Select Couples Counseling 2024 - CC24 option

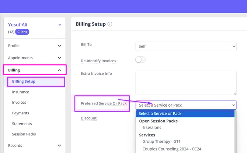coord(171,149)
